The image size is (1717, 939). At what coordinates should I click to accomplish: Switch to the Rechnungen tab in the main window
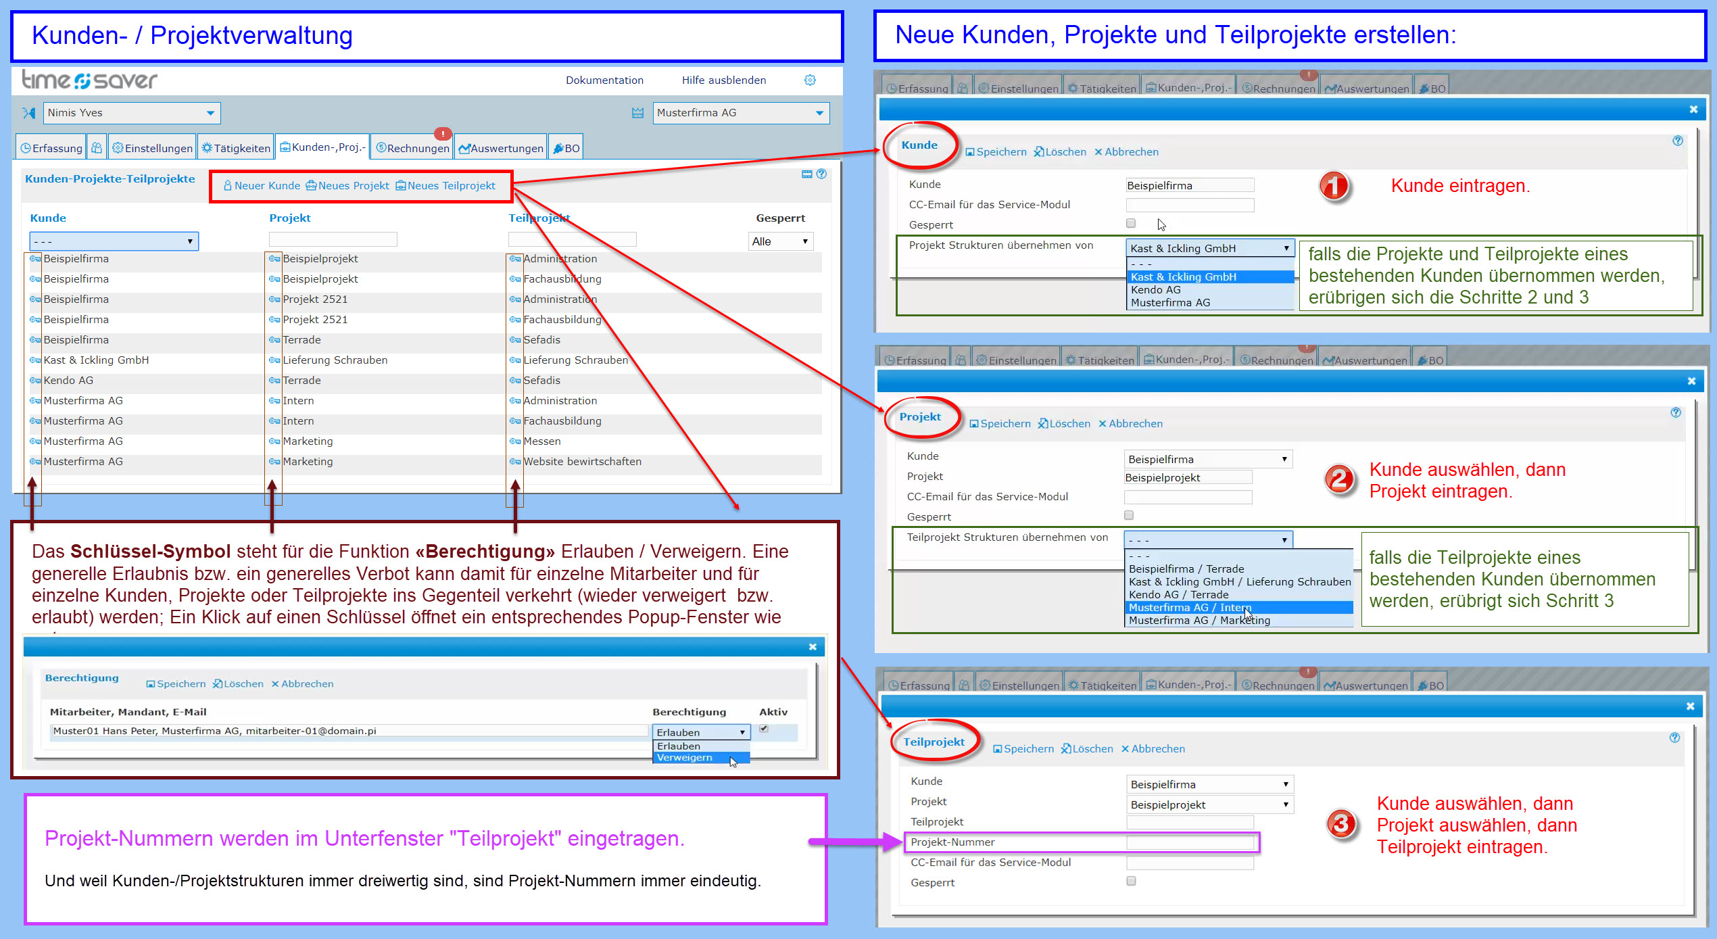(x=412, y=148)
